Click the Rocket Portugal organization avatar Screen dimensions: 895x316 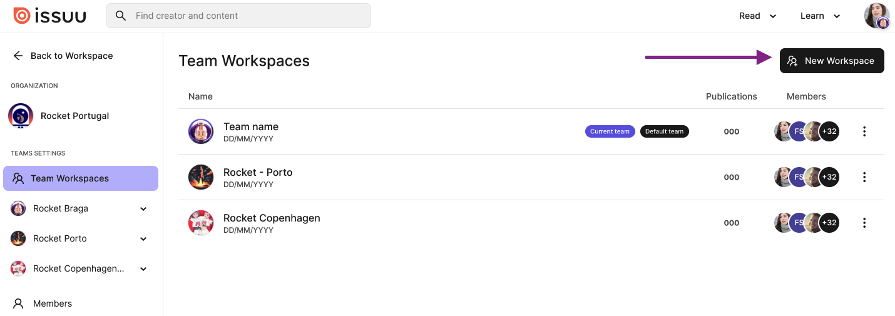click(x=21, y=116)
